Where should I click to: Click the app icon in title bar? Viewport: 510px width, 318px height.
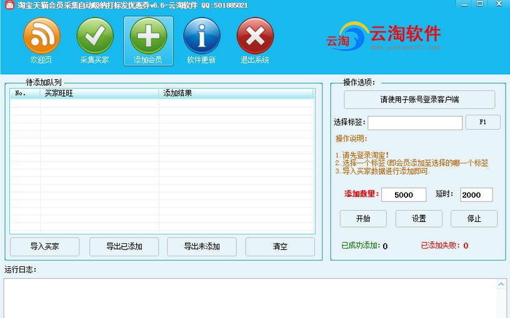coord(9,5)
